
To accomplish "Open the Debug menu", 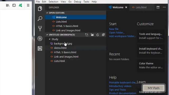I will pos(77,2).
